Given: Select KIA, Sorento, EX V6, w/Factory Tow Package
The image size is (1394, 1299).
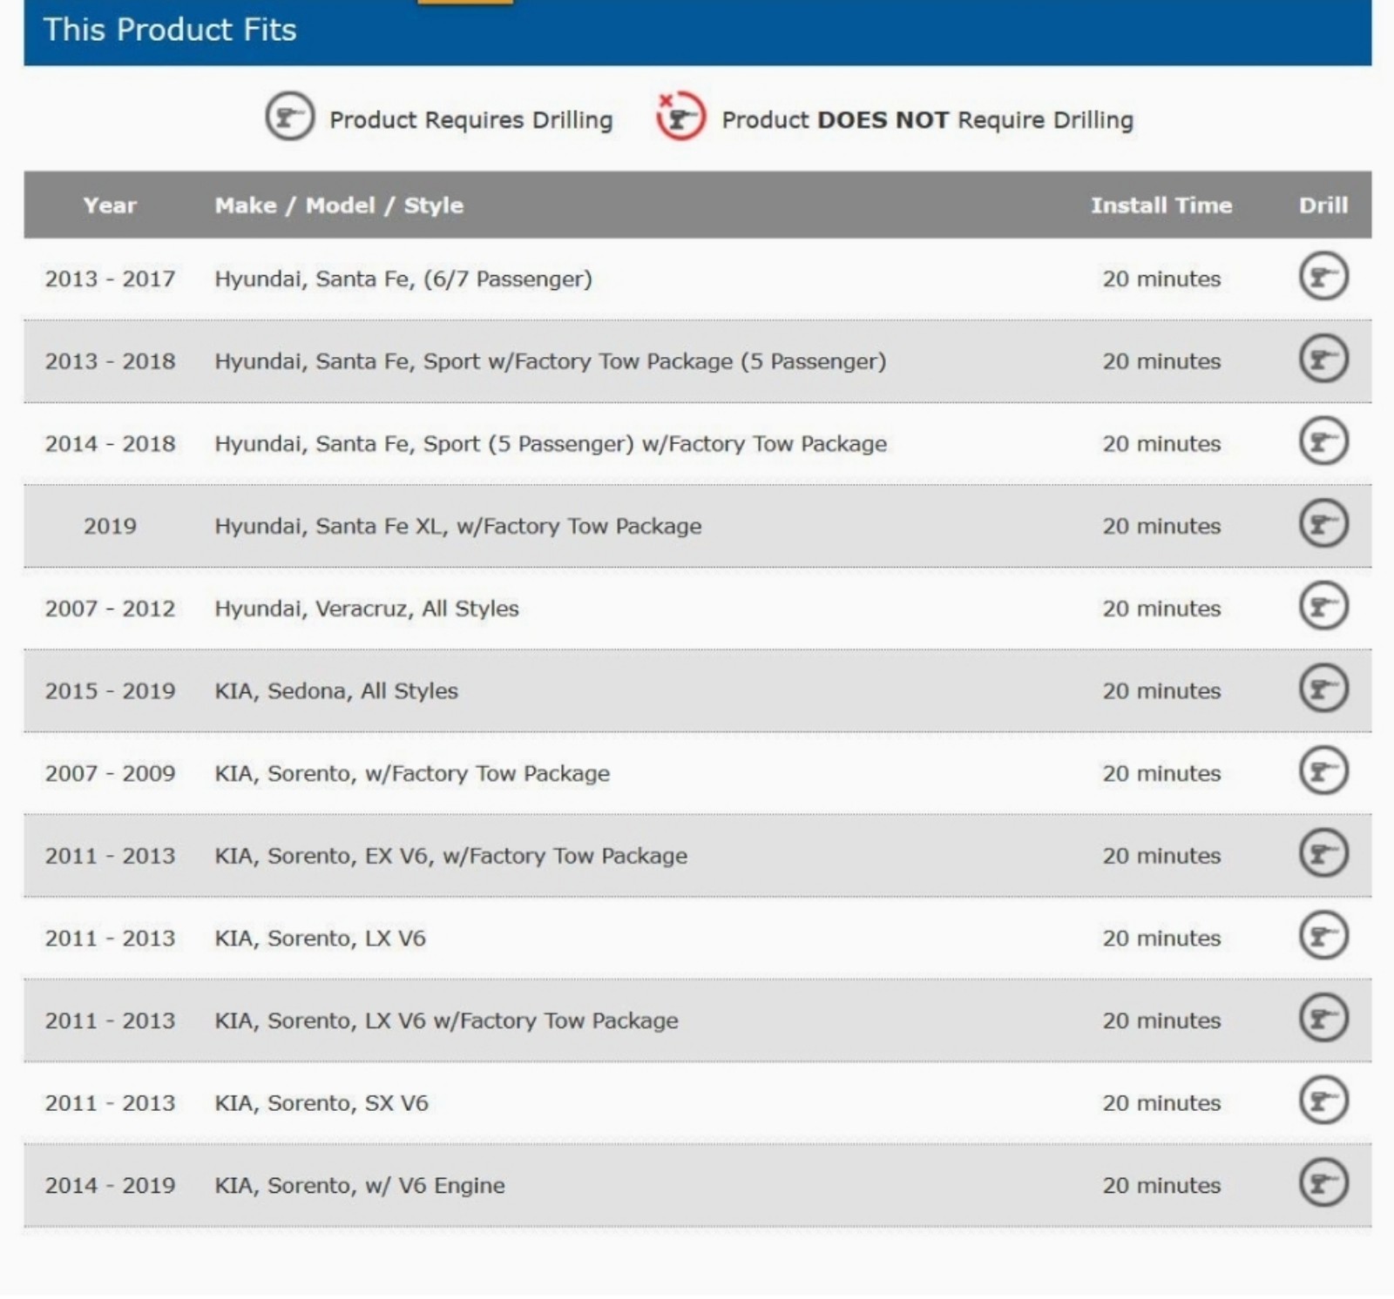Looking at the screenshot, I should (451, 856).
